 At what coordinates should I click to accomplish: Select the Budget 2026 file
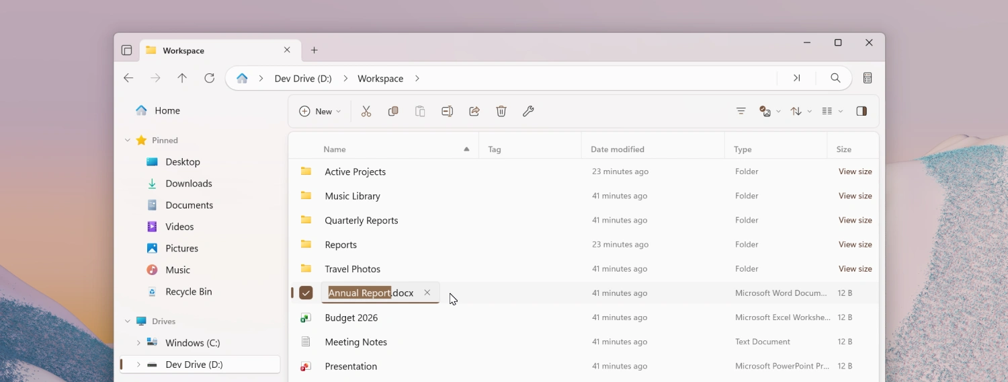pos(583,317)
